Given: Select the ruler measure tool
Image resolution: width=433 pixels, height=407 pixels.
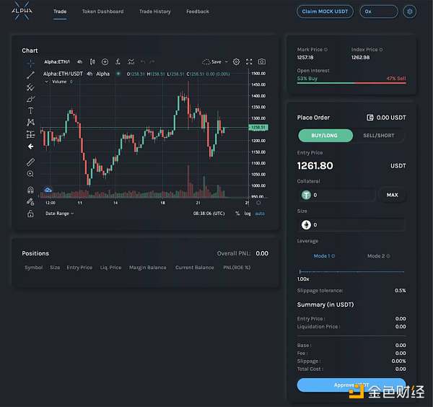Looking at the screenshot, I should pyautogui.click(x=30, y=162).
